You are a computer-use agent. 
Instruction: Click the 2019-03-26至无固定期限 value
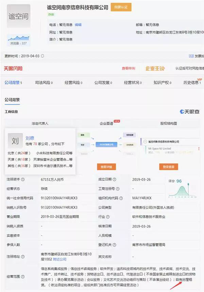60,217
